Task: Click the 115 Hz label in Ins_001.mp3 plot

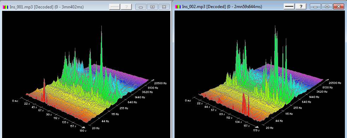Action: (x=115, y=114)
